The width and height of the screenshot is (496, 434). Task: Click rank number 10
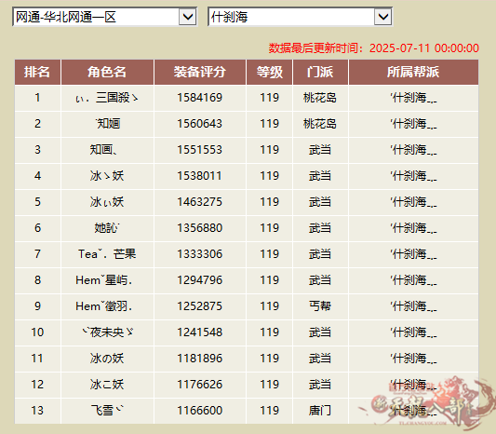(37, 332)
